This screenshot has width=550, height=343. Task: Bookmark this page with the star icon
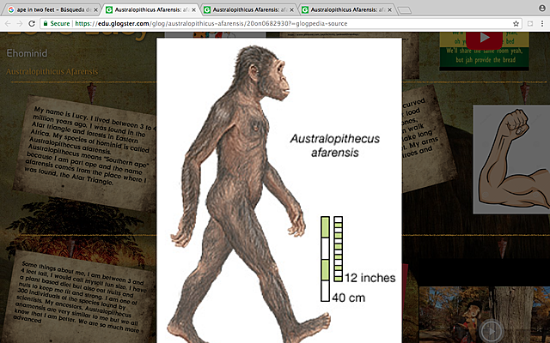(x=516, y=23)
